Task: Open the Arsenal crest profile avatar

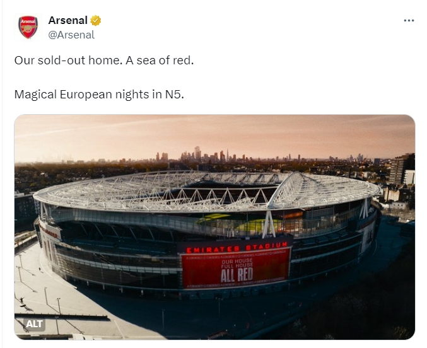Action: 28,27
